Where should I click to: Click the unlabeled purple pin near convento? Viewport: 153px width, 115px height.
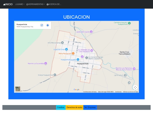pyautogui.click(x=82, y=57)
